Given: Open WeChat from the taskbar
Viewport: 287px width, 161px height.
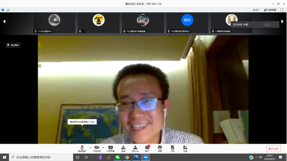Looking at the screenshot, I should point(117,157).
